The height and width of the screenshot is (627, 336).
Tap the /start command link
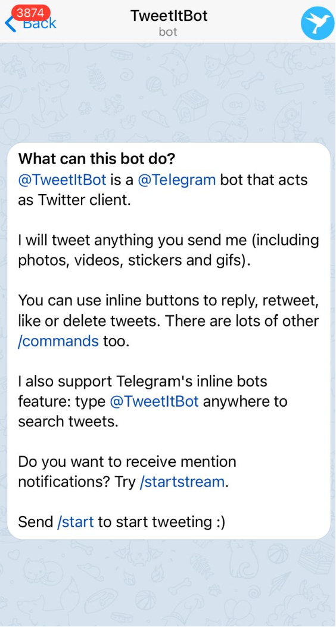76,522
